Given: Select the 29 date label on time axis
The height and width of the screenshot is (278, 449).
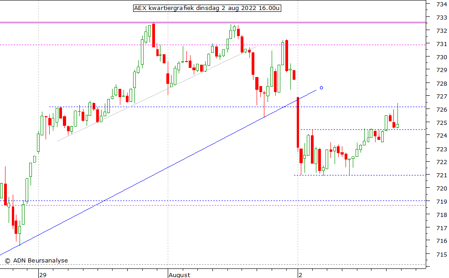Looking at the screenshot, I should point(43,275).
